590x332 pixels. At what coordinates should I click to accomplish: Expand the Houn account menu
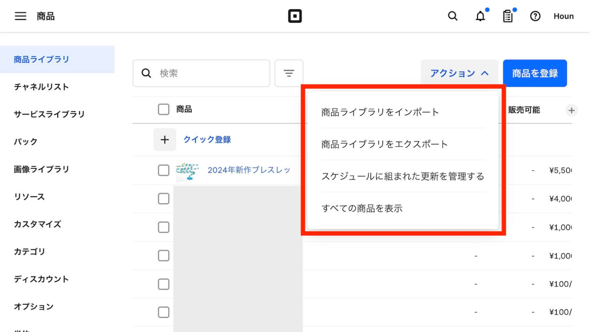tap(563, 16)
